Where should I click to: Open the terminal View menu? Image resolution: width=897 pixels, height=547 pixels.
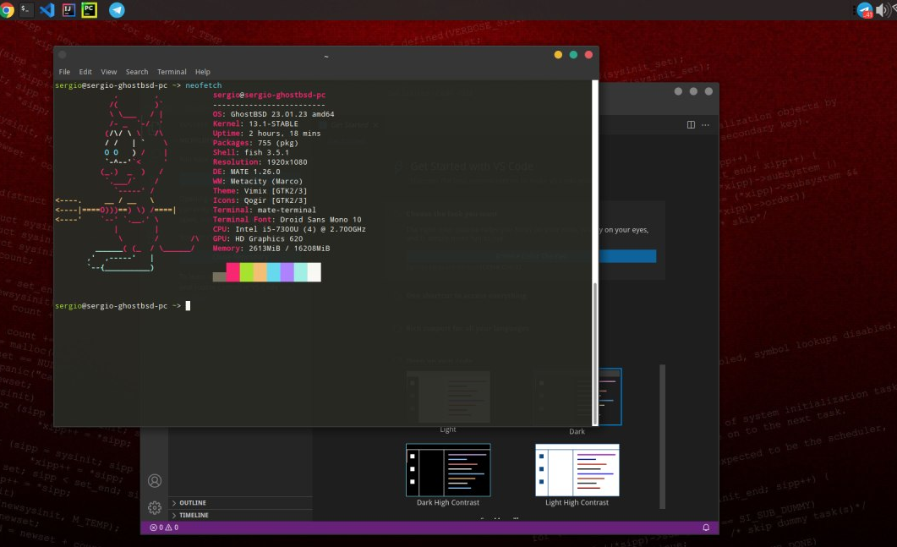[x=109, y=72]
